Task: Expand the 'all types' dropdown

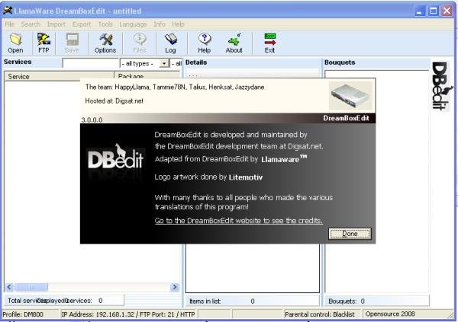Action: 164,63
